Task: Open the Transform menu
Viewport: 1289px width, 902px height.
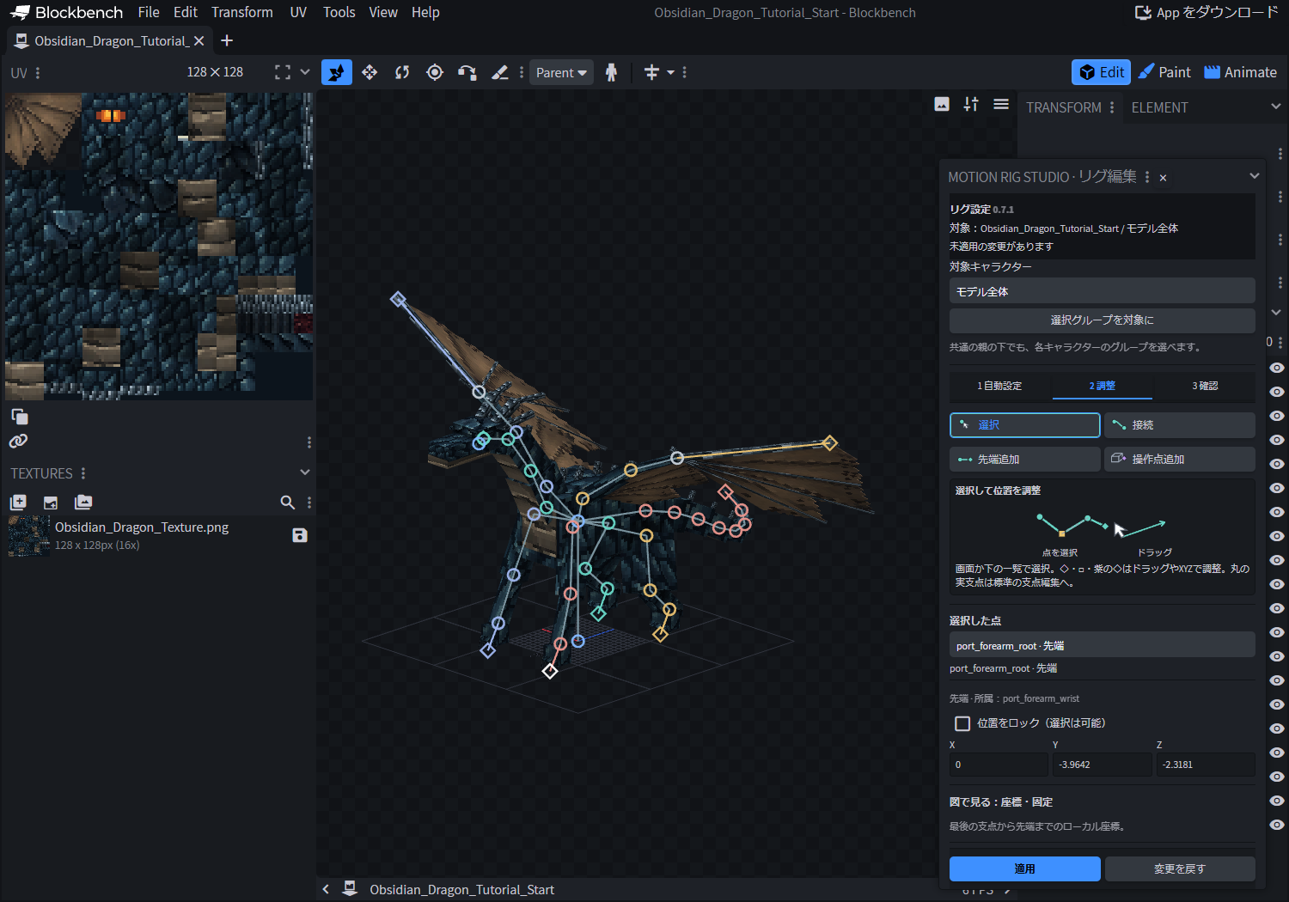Action: pyautogui.click(x=242, y=12)
